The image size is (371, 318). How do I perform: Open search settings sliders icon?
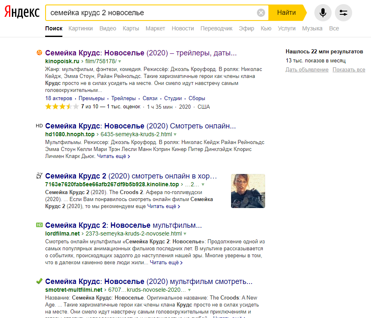tap(344, 13)
